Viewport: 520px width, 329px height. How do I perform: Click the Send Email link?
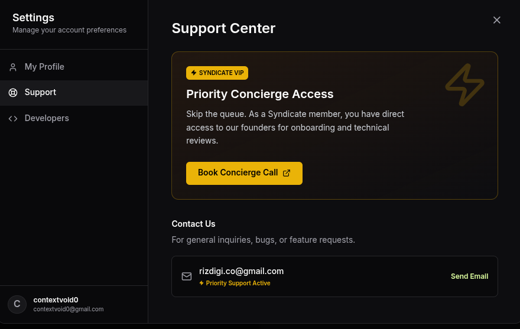point(469,276)
